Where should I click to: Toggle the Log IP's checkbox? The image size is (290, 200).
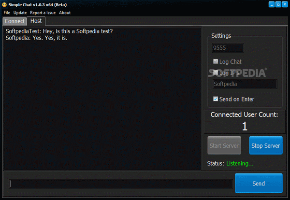pyautogui.click(x=216, y=72)
